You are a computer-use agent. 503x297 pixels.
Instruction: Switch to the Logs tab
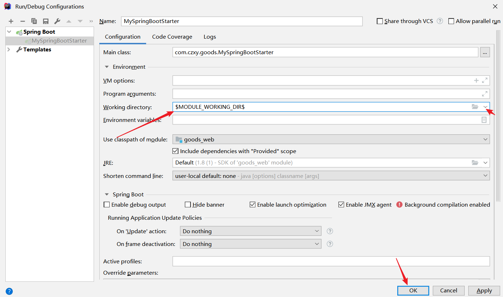click(x=210, y=37)
